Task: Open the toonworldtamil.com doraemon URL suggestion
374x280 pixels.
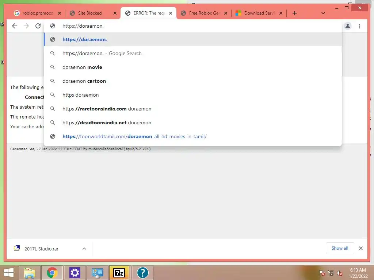Action: [193, 136]
